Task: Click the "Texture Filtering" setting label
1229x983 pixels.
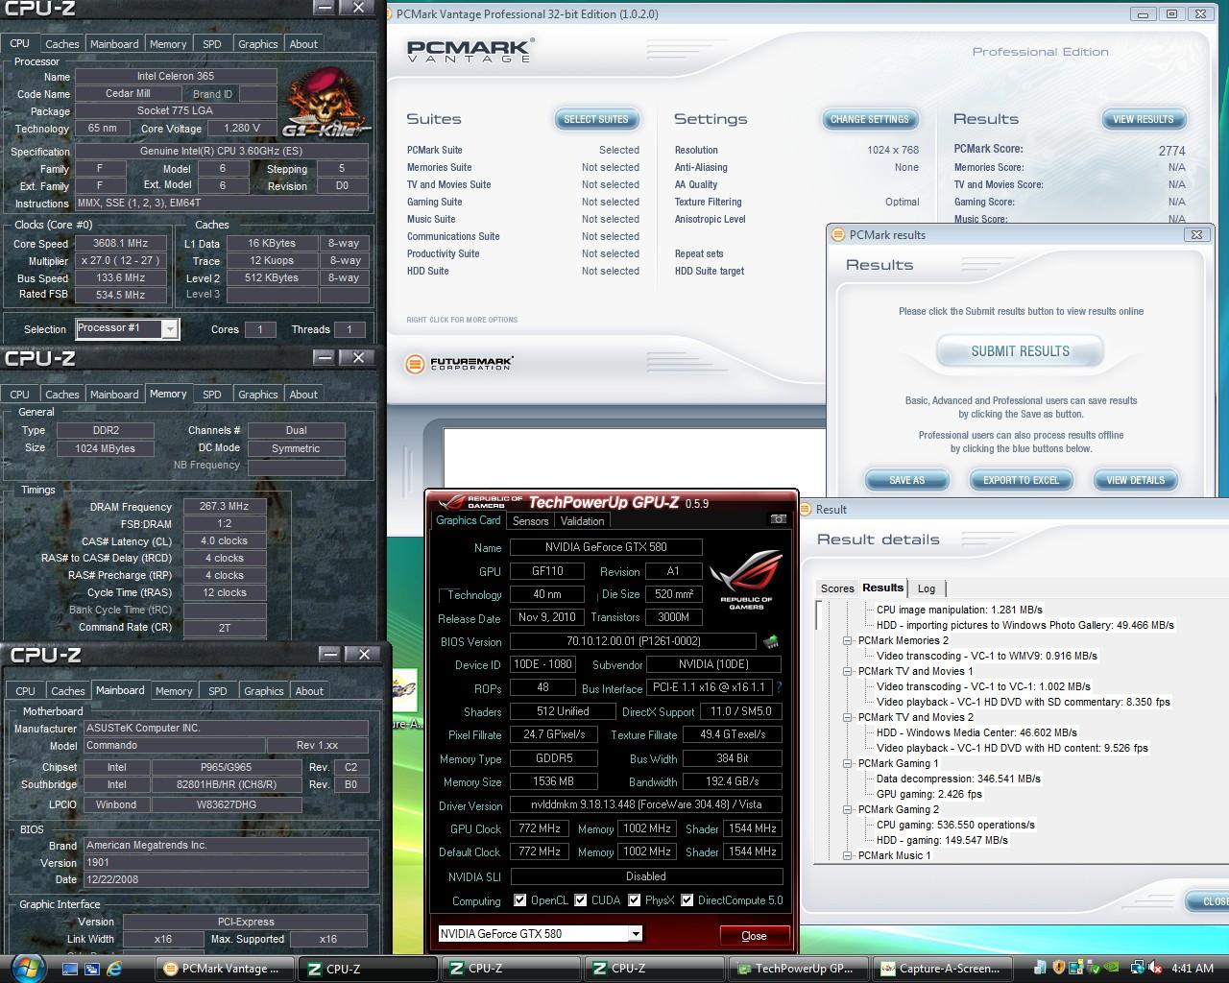Action: point(709,202)
